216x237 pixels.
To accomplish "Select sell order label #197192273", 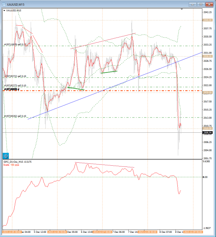I will click(x=15, y=86).
